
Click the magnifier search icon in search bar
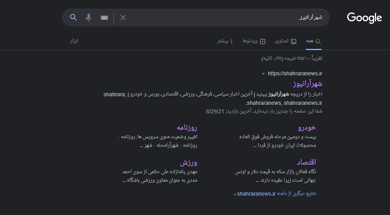[x=73, y=17]
